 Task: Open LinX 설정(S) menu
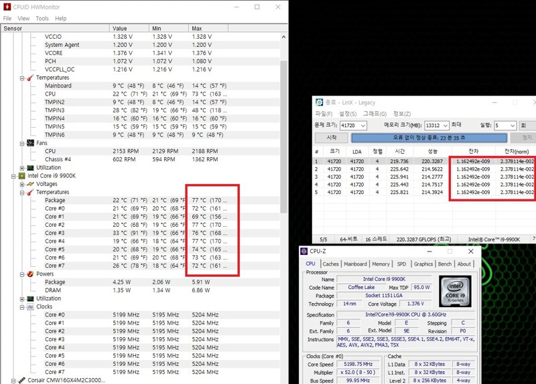[x=348, y=114]
